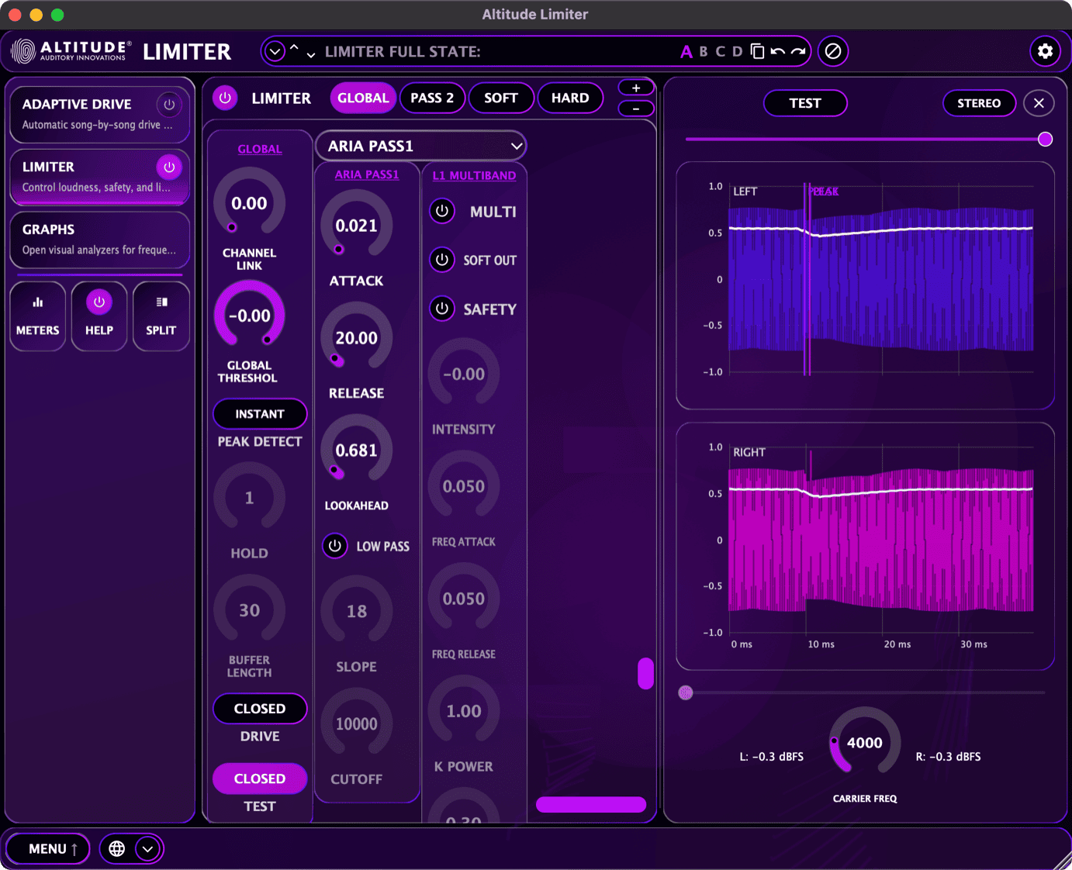
Task: Click the Release 20.00 knob
Action: tap(357, 337)
